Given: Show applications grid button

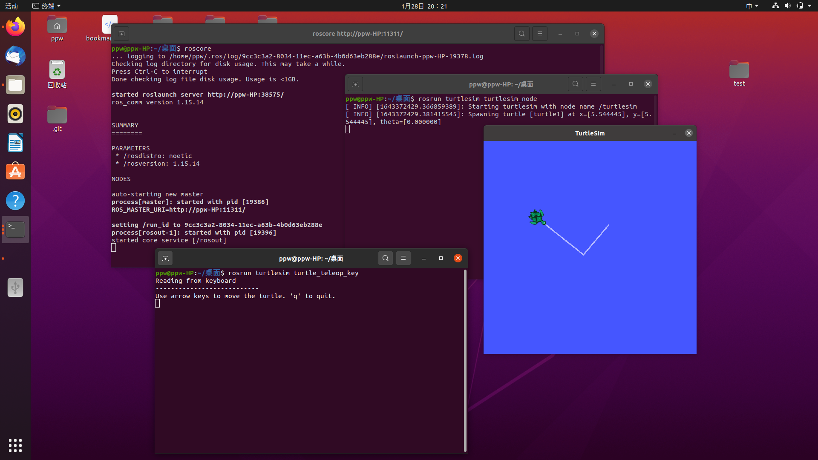Looking at the screenshot, I should pyautogui.click(x=15, y=446).
